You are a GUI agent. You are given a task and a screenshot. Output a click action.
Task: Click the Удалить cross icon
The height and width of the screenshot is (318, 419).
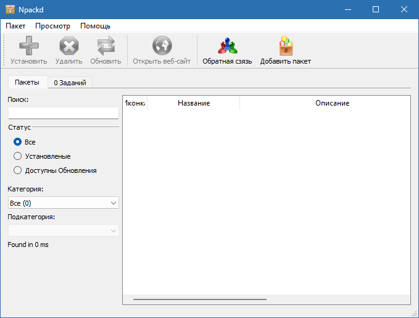point(69,46)
